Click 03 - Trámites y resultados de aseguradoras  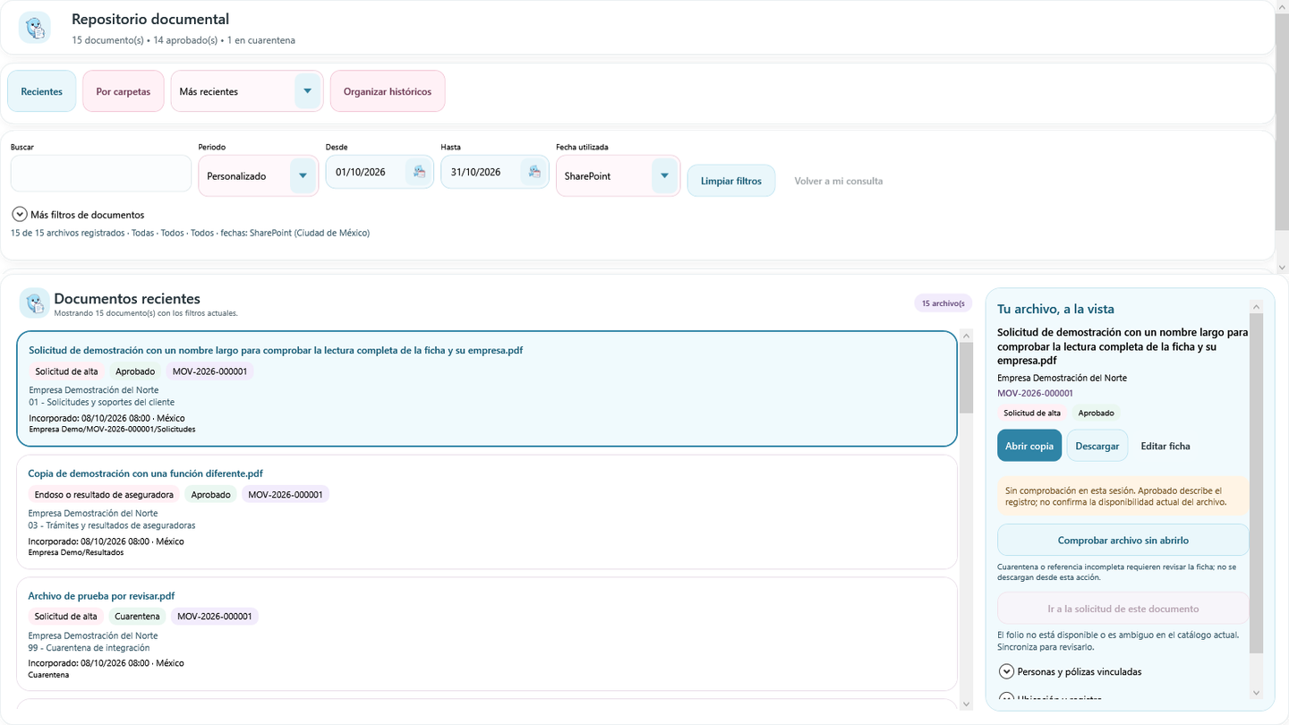(112, 525)
